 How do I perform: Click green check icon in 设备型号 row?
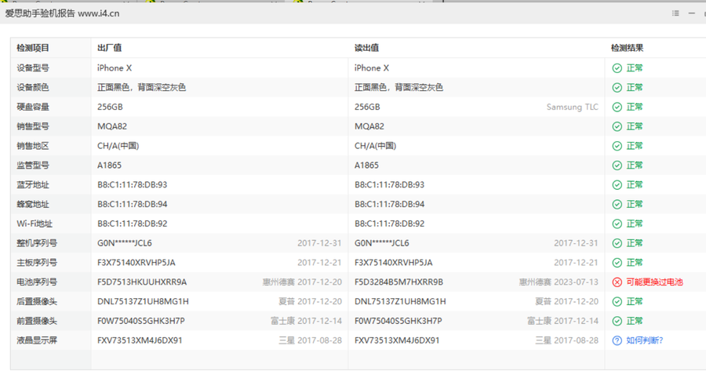click(x=617, y=68)
